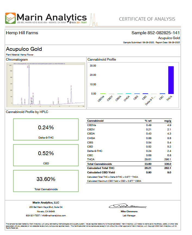Click the CBDVa row in the table

point(129,125)
